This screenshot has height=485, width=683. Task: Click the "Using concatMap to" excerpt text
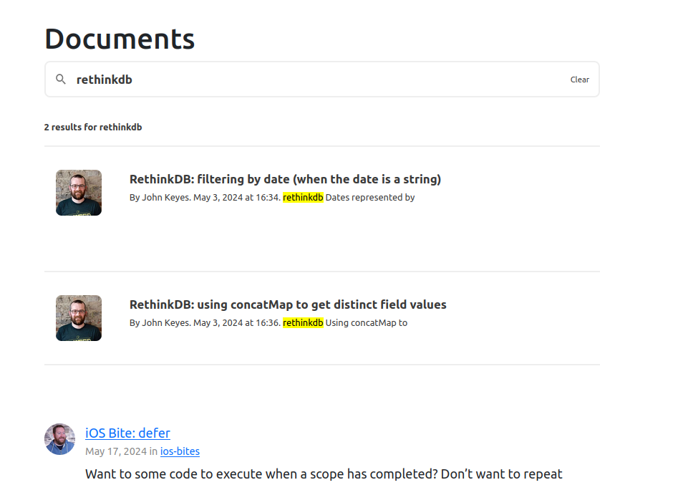point(367,322)
